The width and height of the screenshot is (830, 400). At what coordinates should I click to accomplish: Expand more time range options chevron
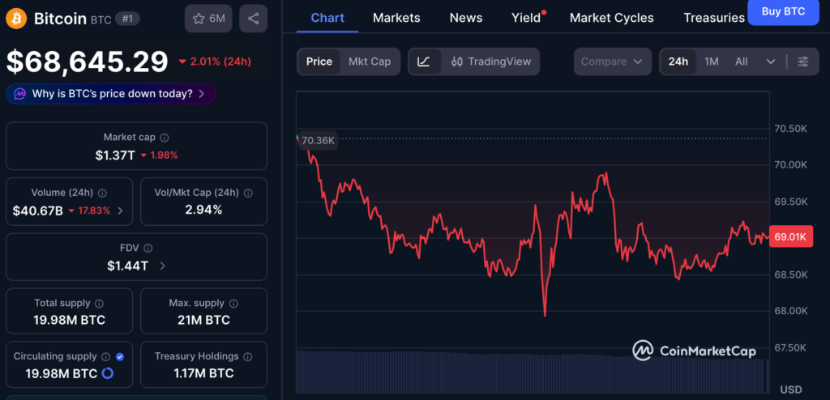pos(770,62)
